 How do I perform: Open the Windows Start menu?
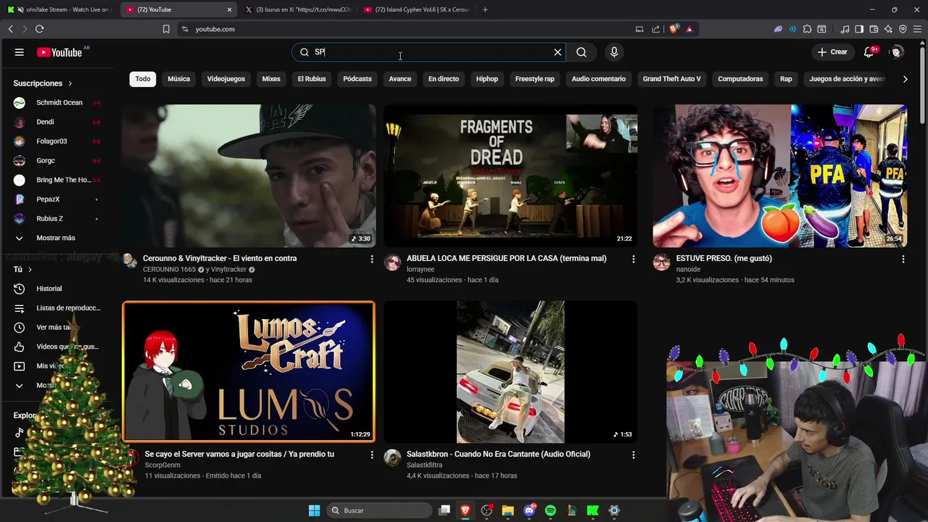(x=314, y=510)
